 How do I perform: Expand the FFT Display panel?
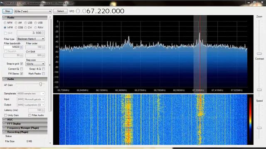[25, 124]
